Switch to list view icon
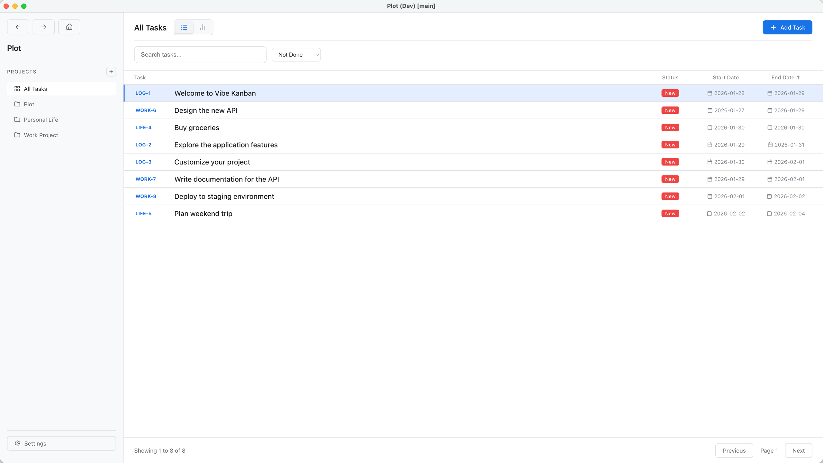The image size is (823, 463). (x=184, y=28)
